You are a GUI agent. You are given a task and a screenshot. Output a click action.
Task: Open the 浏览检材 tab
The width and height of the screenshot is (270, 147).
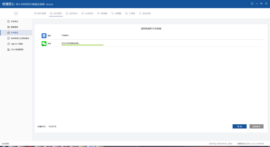pos(72,13)
